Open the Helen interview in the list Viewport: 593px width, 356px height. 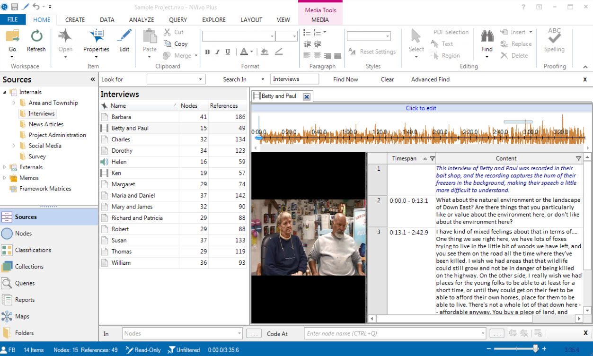coord(119,162)
